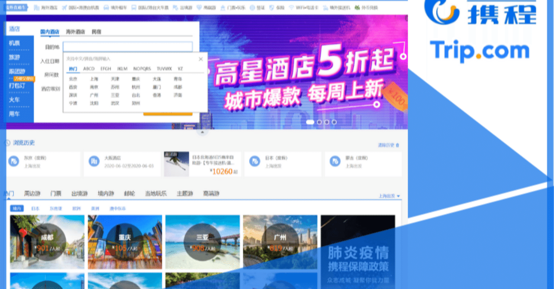Select the 境内 region filter
Screen dimensions: 554x289
17,208
